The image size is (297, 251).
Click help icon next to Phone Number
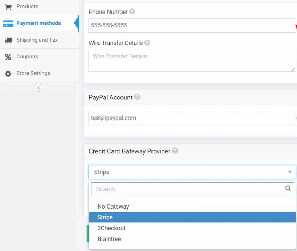[x=132, y=11]
